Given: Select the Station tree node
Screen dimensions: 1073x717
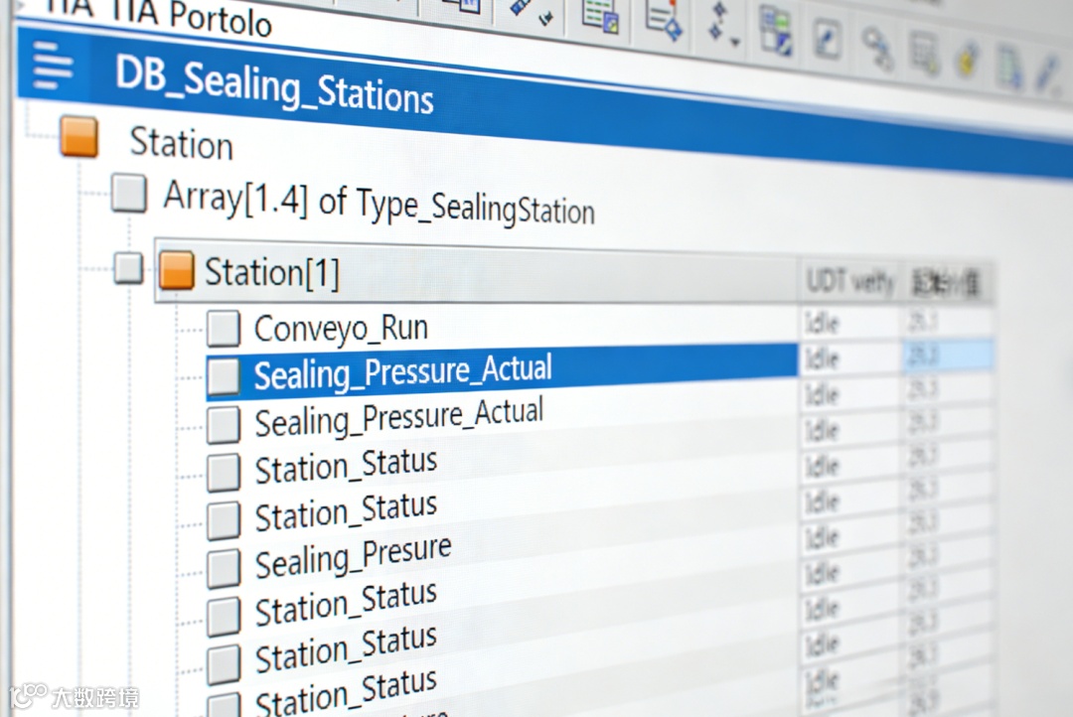Looking at the screenshot, I should [x=182, y=144].
